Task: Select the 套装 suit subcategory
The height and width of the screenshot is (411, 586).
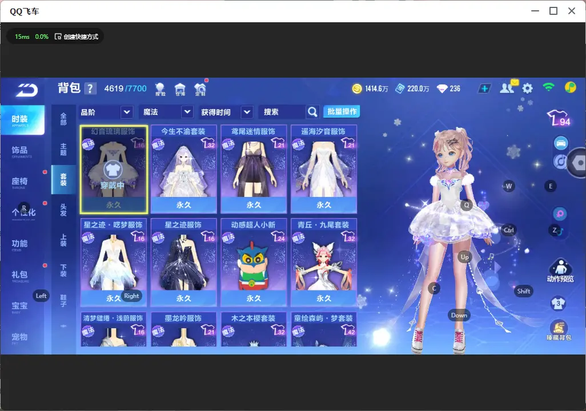Action: [x=63, y=179]
